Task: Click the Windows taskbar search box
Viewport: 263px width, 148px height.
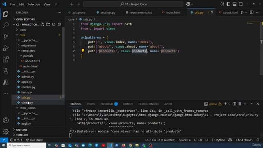Action: (26, 145)
